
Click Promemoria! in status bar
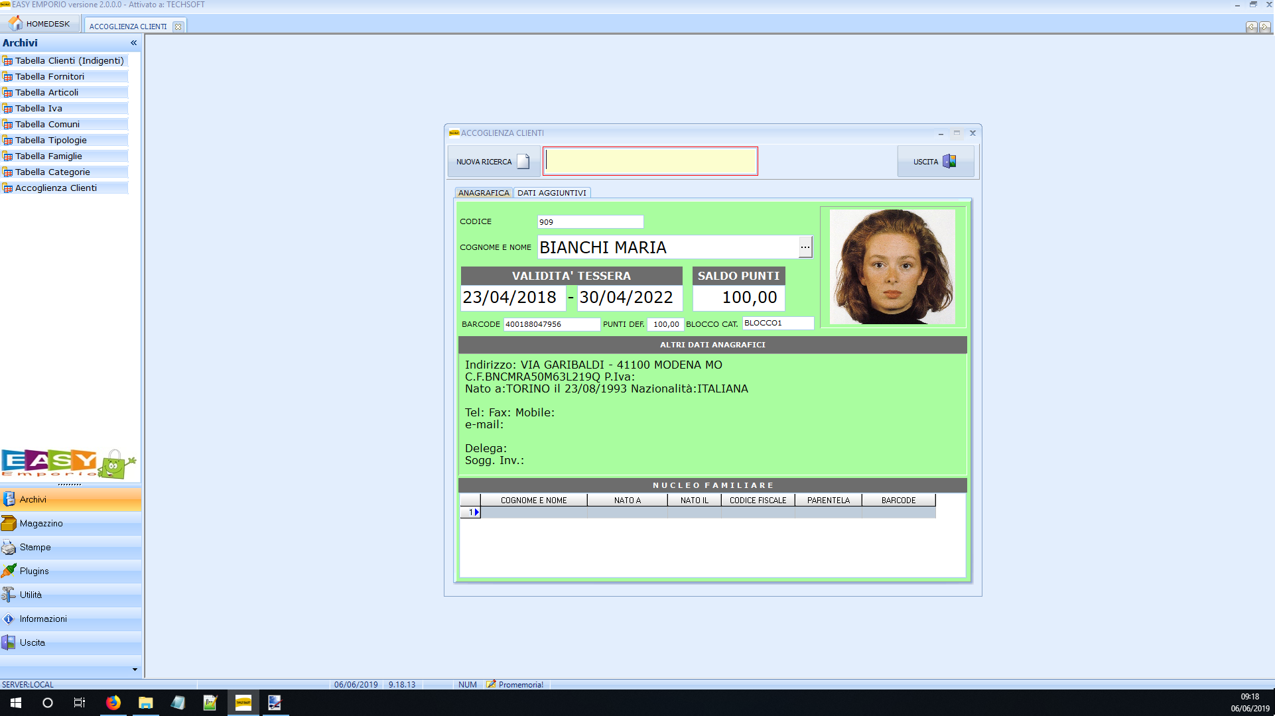[515, 685]
